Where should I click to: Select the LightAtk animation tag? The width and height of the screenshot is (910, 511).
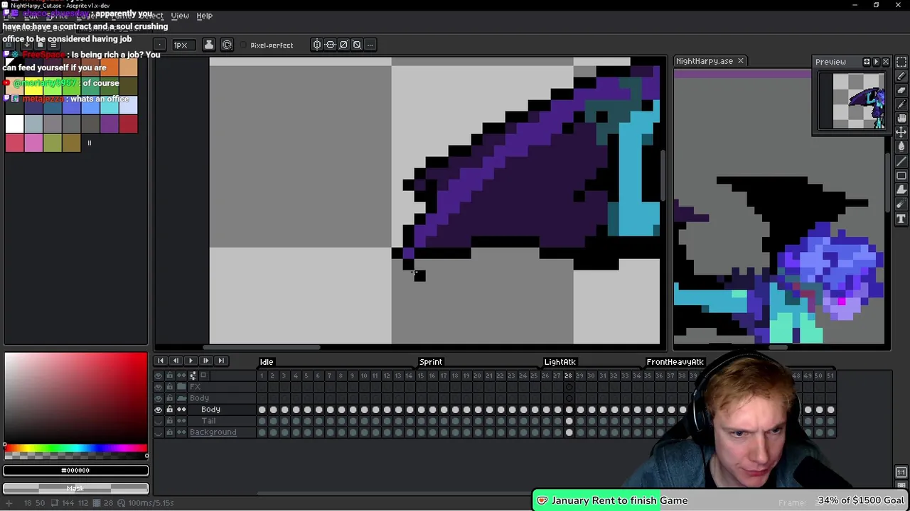click(x=560, y=362)
